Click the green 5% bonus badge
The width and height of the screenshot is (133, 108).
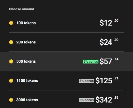[91, 62]
